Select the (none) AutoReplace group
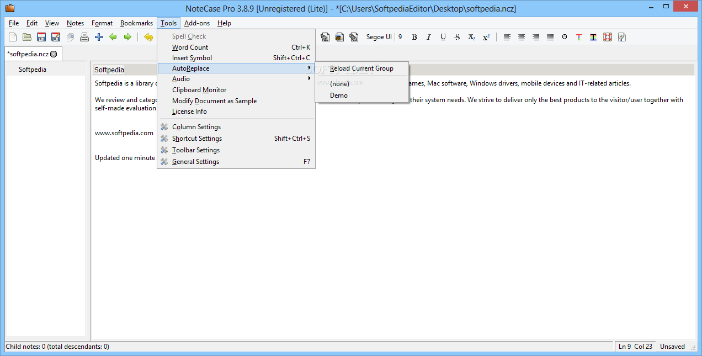702x356 pixels. [x=361, y=84]
